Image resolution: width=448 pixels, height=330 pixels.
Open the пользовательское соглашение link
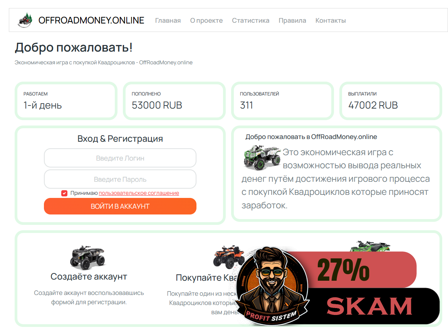click(139, 193)
